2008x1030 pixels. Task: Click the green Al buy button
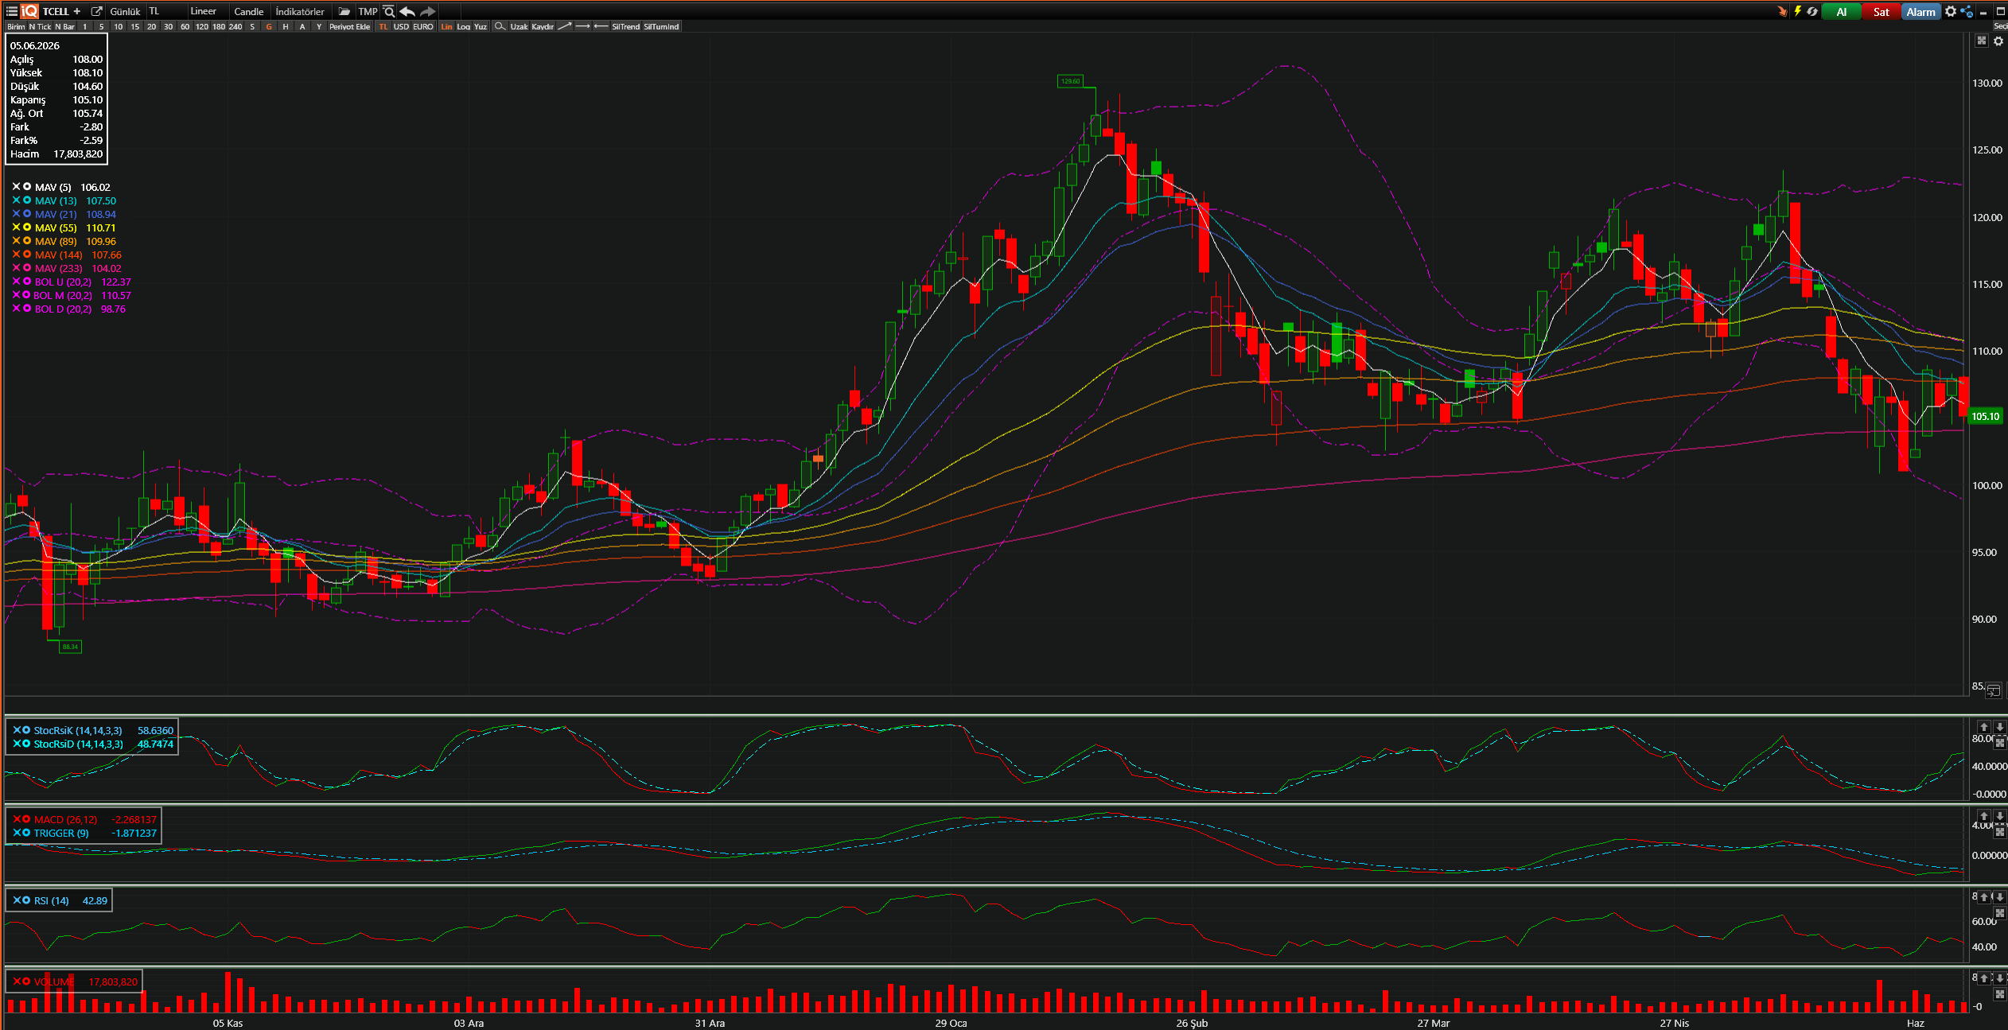(1841, 11)
